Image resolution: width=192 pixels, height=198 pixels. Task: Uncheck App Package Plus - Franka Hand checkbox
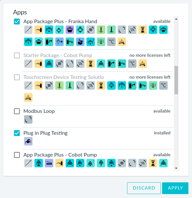point(17,22)
